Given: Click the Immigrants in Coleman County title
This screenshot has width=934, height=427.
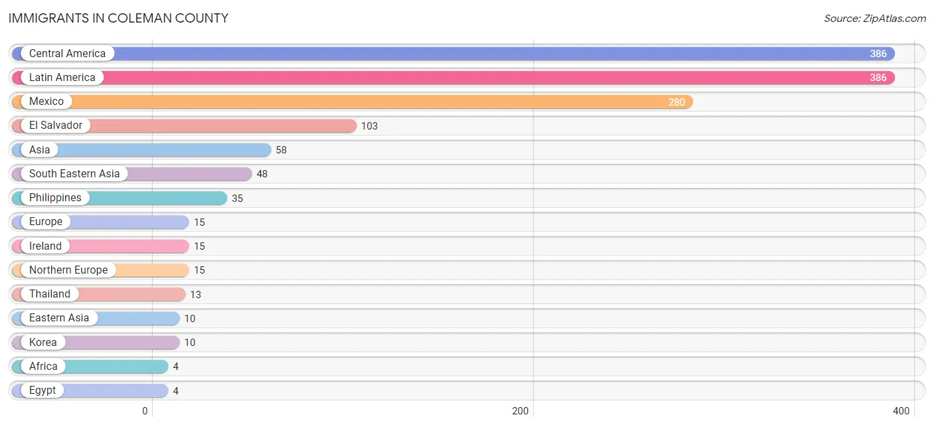Looking at the screenshot, I should 118,19.
